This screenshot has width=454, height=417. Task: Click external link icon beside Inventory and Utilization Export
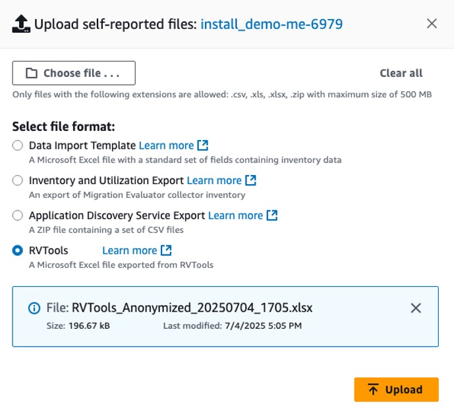(x=251, y=180)
